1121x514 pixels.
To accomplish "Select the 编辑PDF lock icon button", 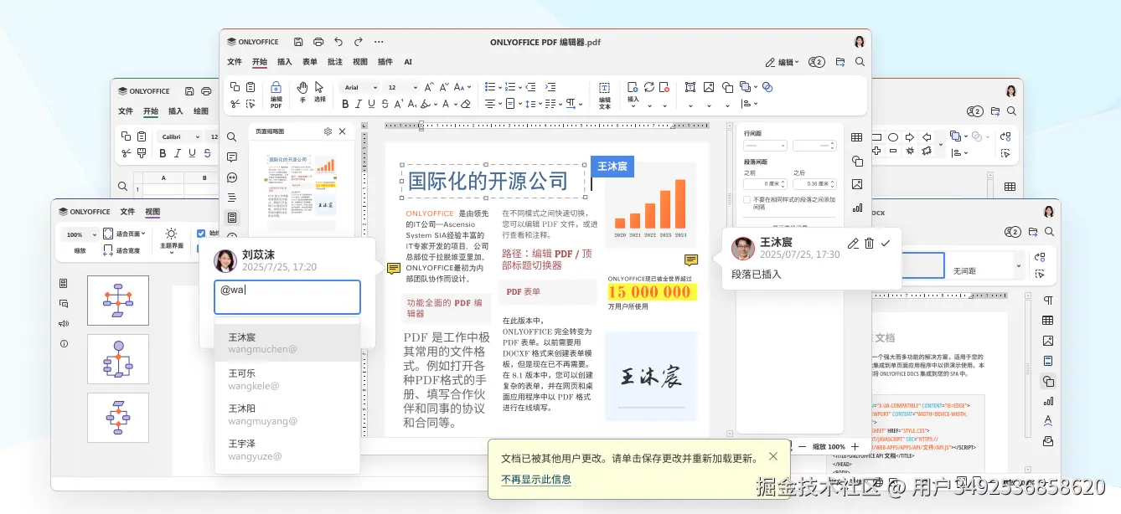I will [276, 95].
